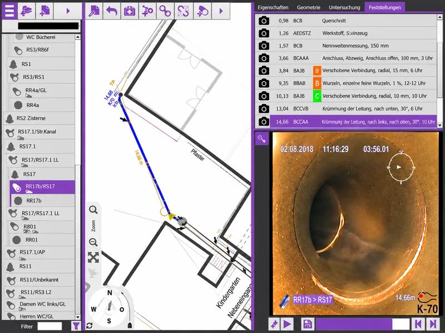Expand the left toolbar with the arrow button
Screen dimensions: 445x333
(x=68, y=11)
